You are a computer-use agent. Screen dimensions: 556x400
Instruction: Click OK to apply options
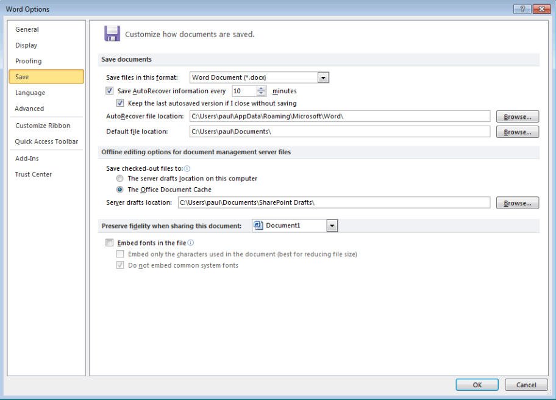click(477, 385)
